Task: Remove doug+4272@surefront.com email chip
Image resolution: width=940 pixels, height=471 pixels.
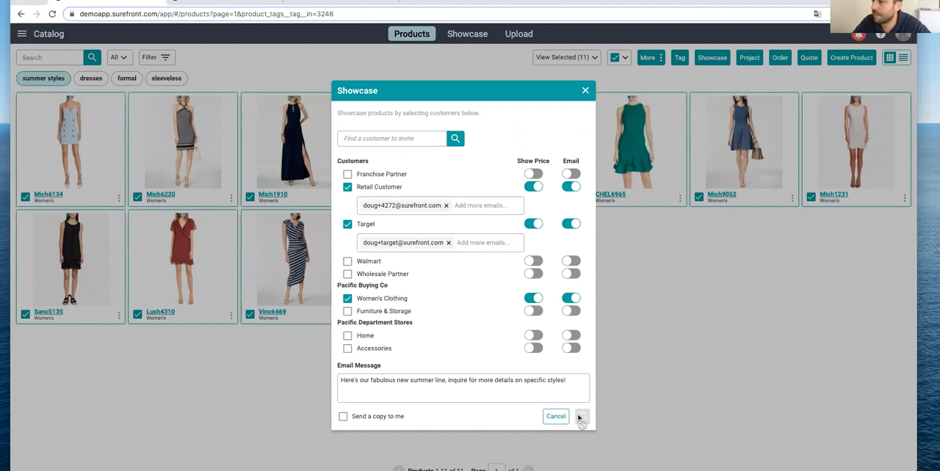Action: (x=446, y=206)
